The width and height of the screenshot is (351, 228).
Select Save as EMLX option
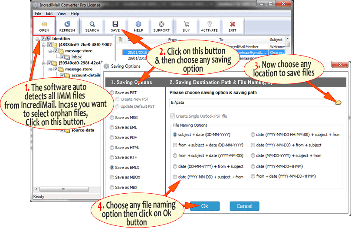tap(112, 167)
